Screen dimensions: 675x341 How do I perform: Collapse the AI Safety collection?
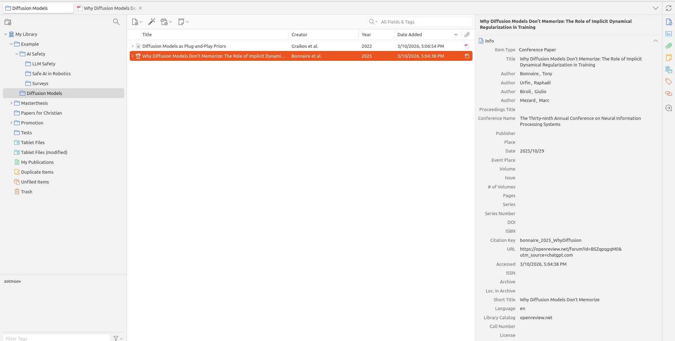17,54
